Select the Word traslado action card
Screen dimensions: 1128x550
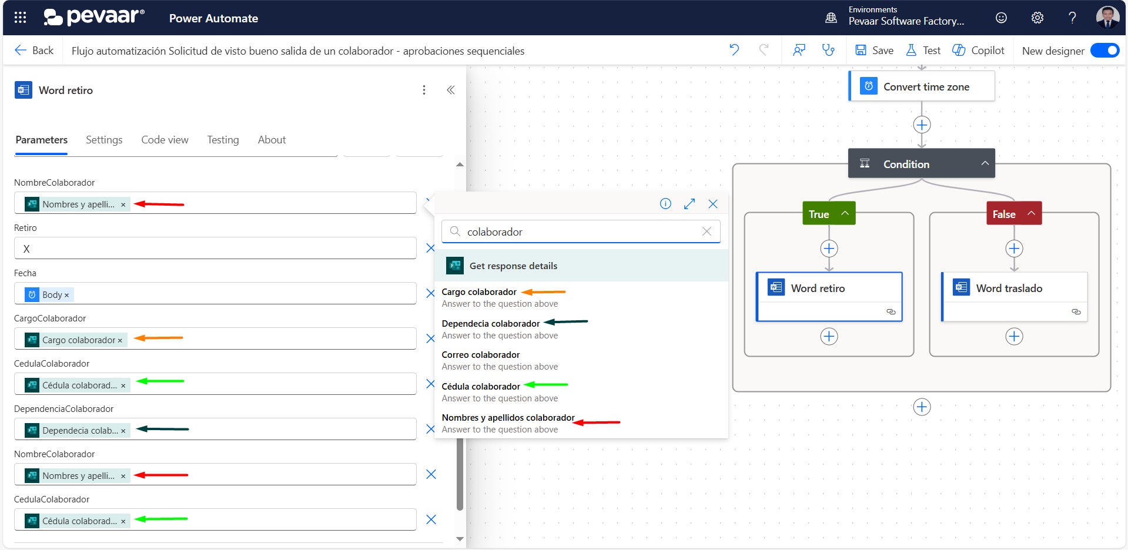[x=1014, y=297]
